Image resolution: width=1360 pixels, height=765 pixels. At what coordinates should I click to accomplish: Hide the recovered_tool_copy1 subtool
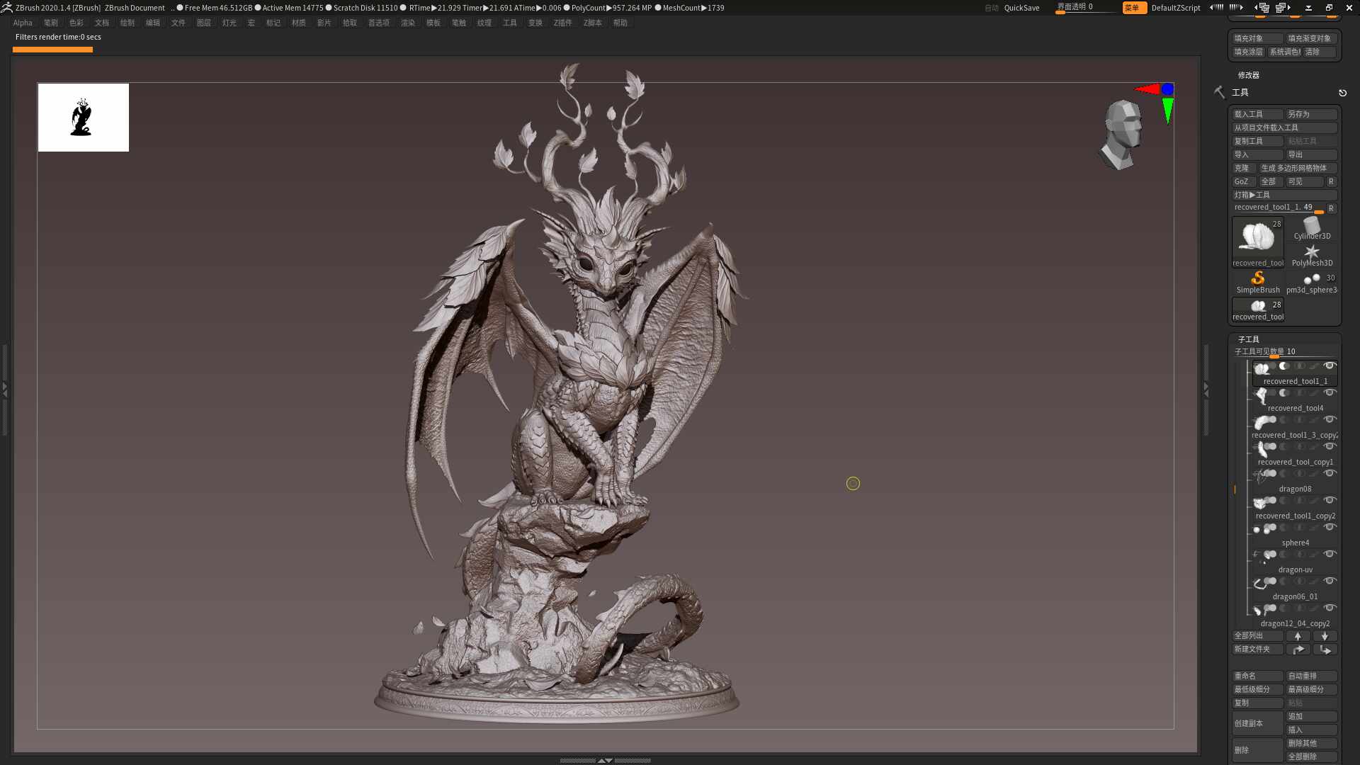(x=1330, y=446)
